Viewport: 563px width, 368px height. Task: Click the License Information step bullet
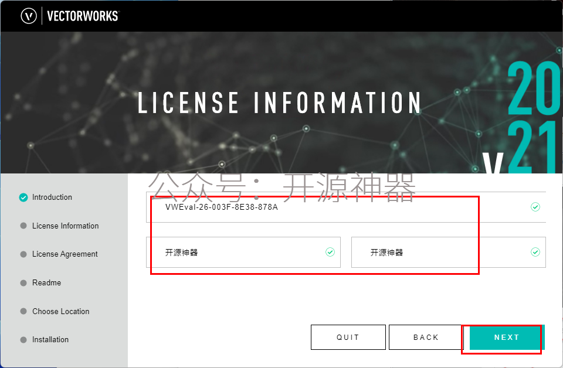[x=23, y=226]
